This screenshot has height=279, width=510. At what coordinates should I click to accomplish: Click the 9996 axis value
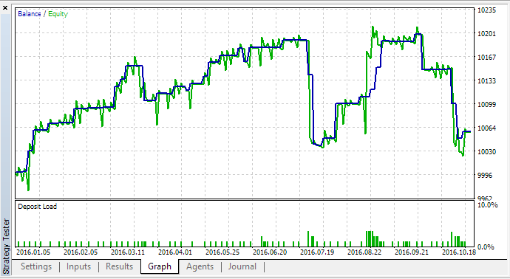(485, 176)
